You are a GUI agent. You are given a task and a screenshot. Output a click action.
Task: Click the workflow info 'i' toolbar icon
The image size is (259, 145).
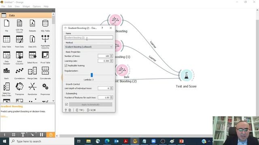coord(4,135)
